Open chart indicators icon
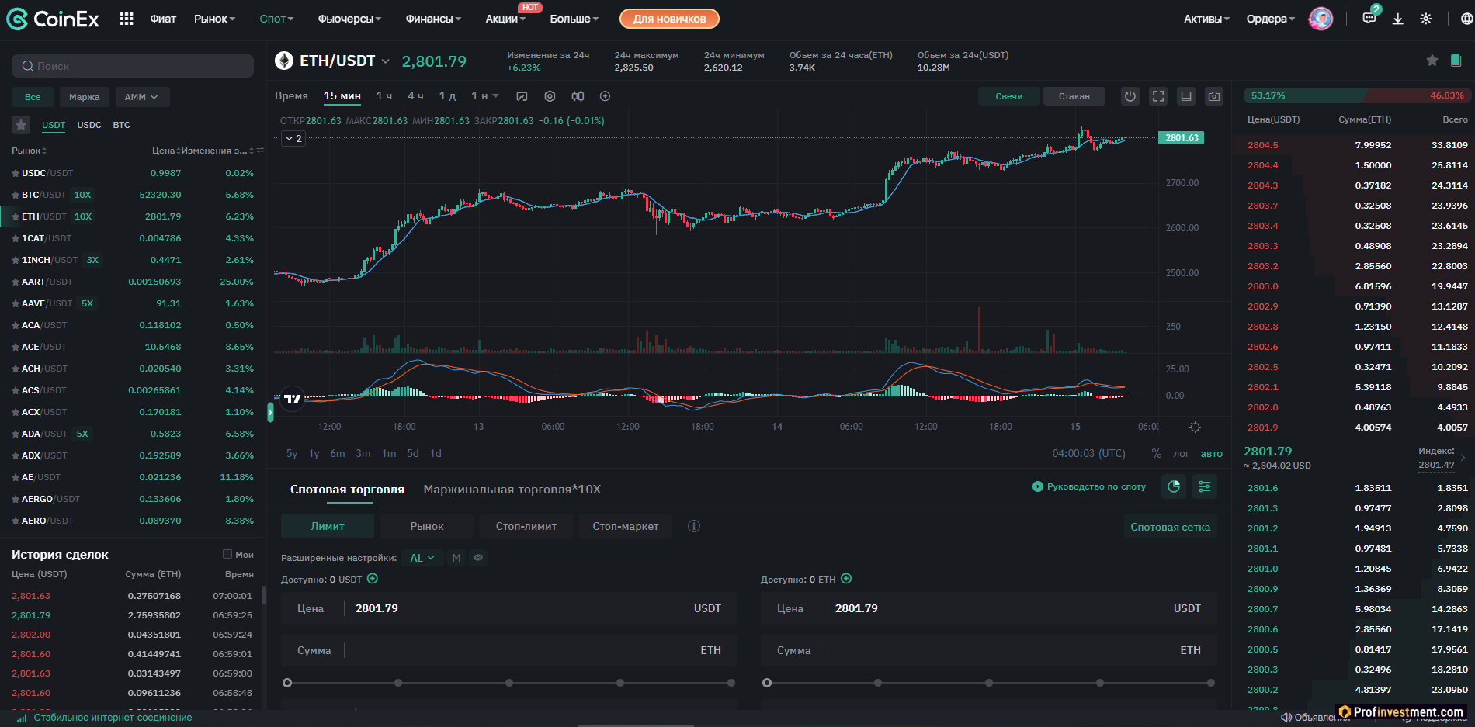The width and height of the screenshot is (1475, 727). pyautogui.click(x=522, y=96)
